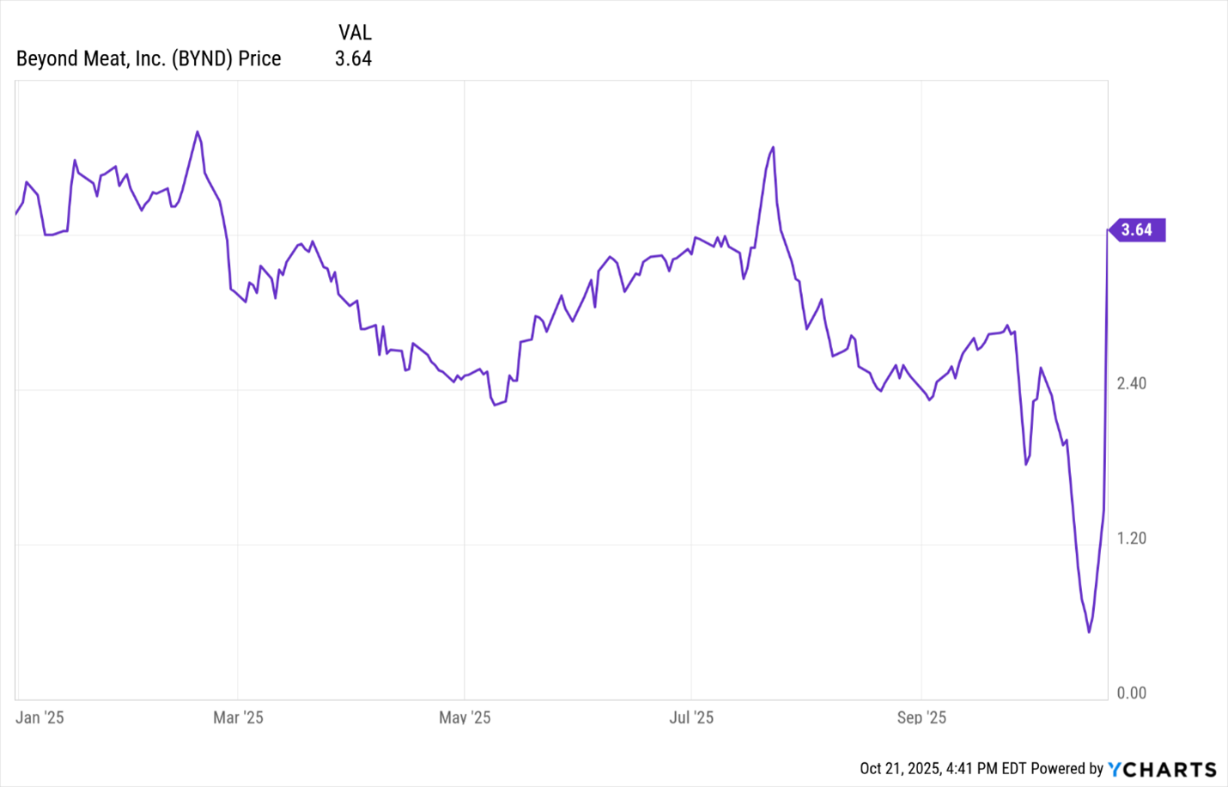
Task: Click the late-February peak of the price line
Action: 198,132
